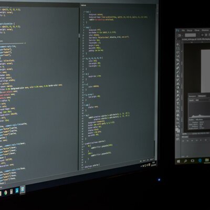Select the Brush tool

[x=178, y=72]
